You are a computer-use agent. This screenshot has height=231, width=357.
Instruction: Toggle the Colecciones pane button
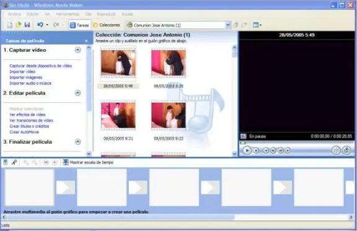pyautogui.click(x=107, y=25)
